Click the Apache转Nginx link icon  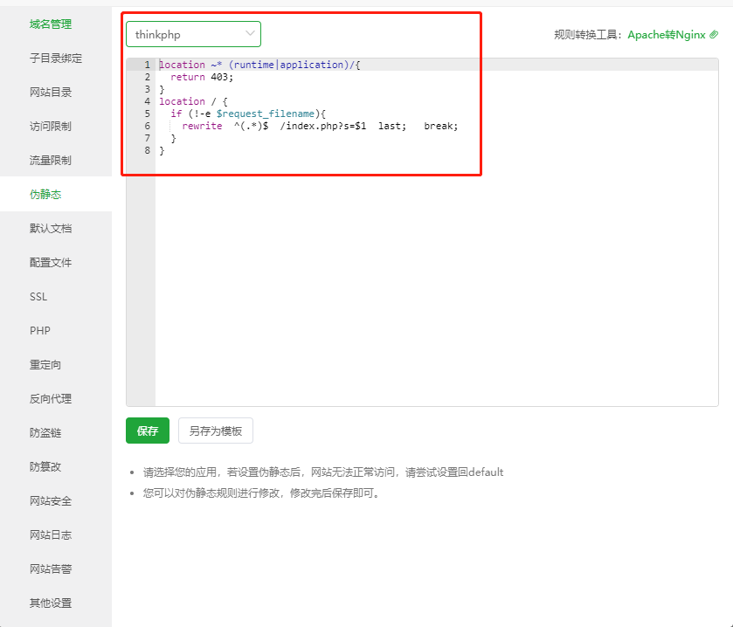714,35
